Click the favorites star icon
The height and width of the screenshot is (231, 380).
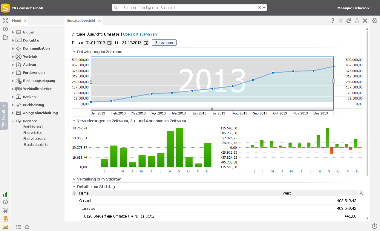click(27, 227)
